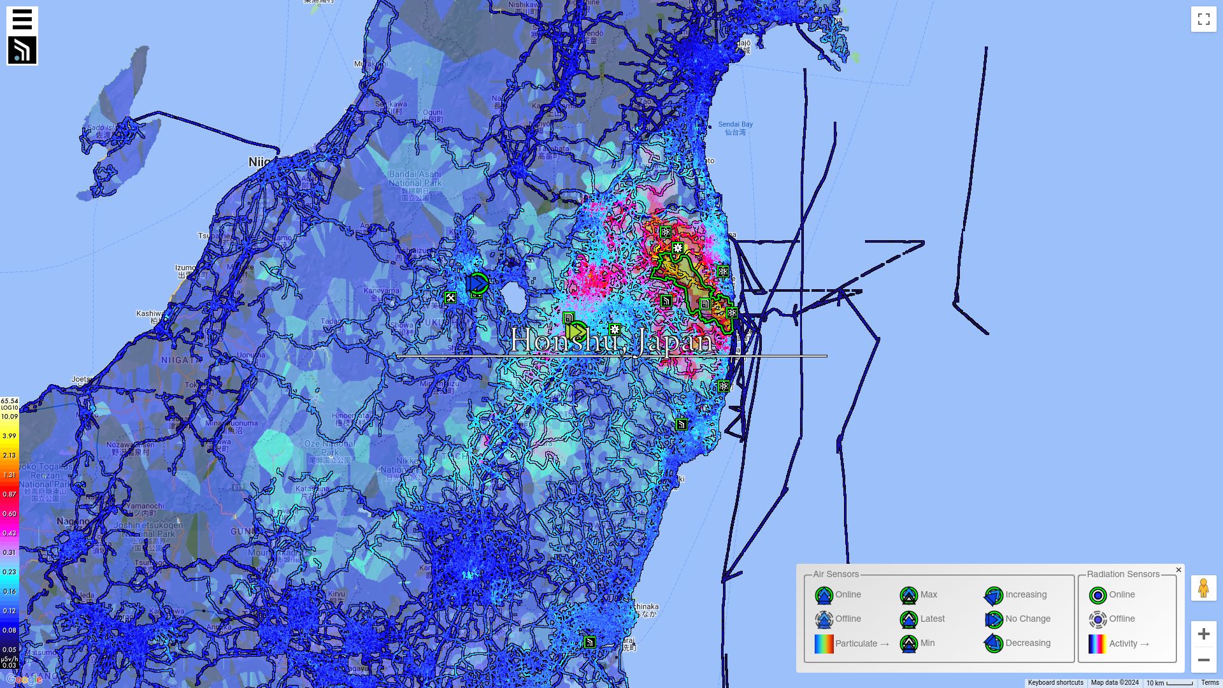Screen dimensions: 1223x688
Task: Select the yellow-green air sensor arrow marker
Action: tap(576, 332)
